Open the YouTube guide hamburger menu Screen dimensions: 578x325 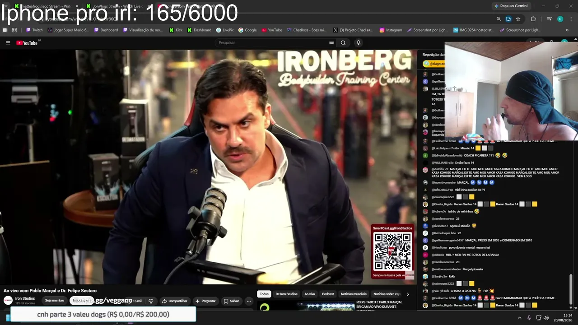click(8, 43)
